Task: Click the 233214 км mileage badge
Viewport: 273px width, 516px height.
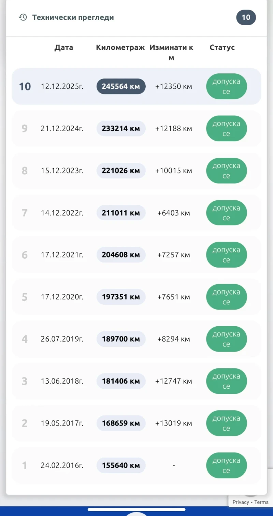Action: coord(121,129)
